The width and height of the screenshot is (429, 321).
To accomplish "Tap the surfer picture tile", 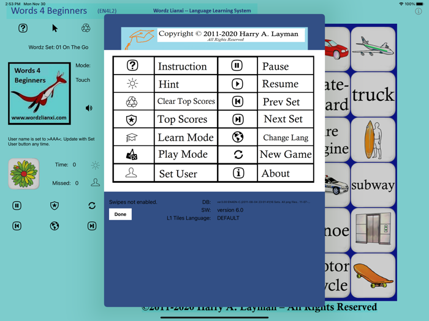I will click(x=373, y=140).
